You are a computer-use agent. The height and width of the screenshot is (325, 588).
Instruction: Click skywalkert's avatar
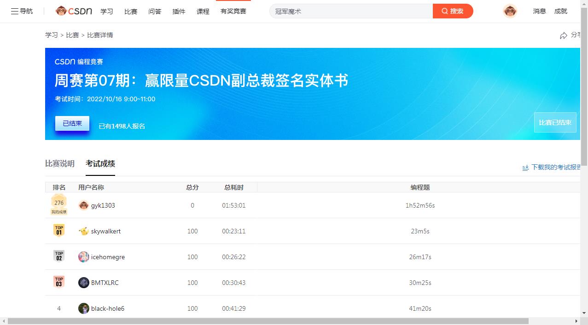coord(83,231)
